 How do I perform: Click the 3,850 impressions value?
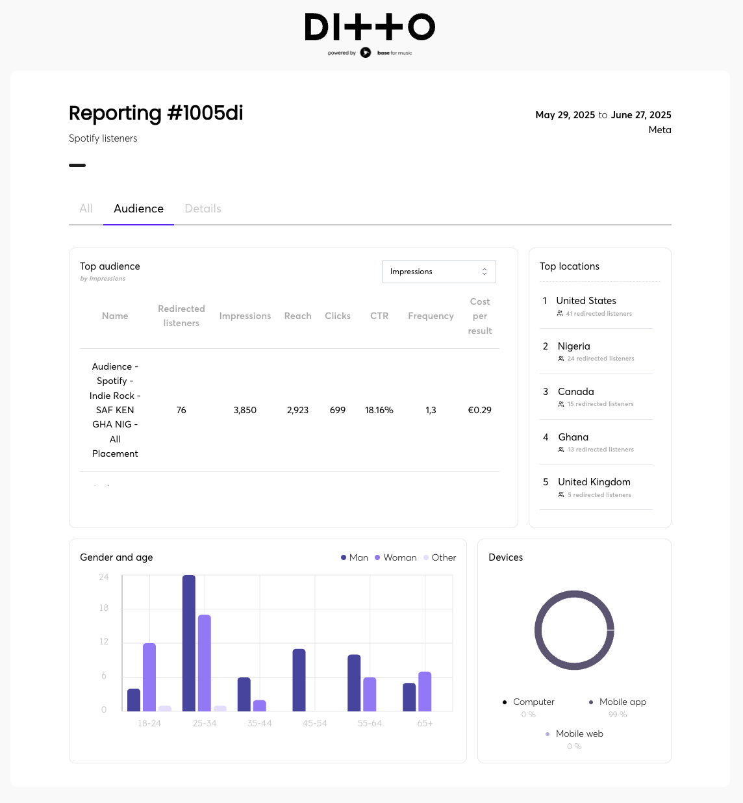pyautogui.click(x=245, y=410)
